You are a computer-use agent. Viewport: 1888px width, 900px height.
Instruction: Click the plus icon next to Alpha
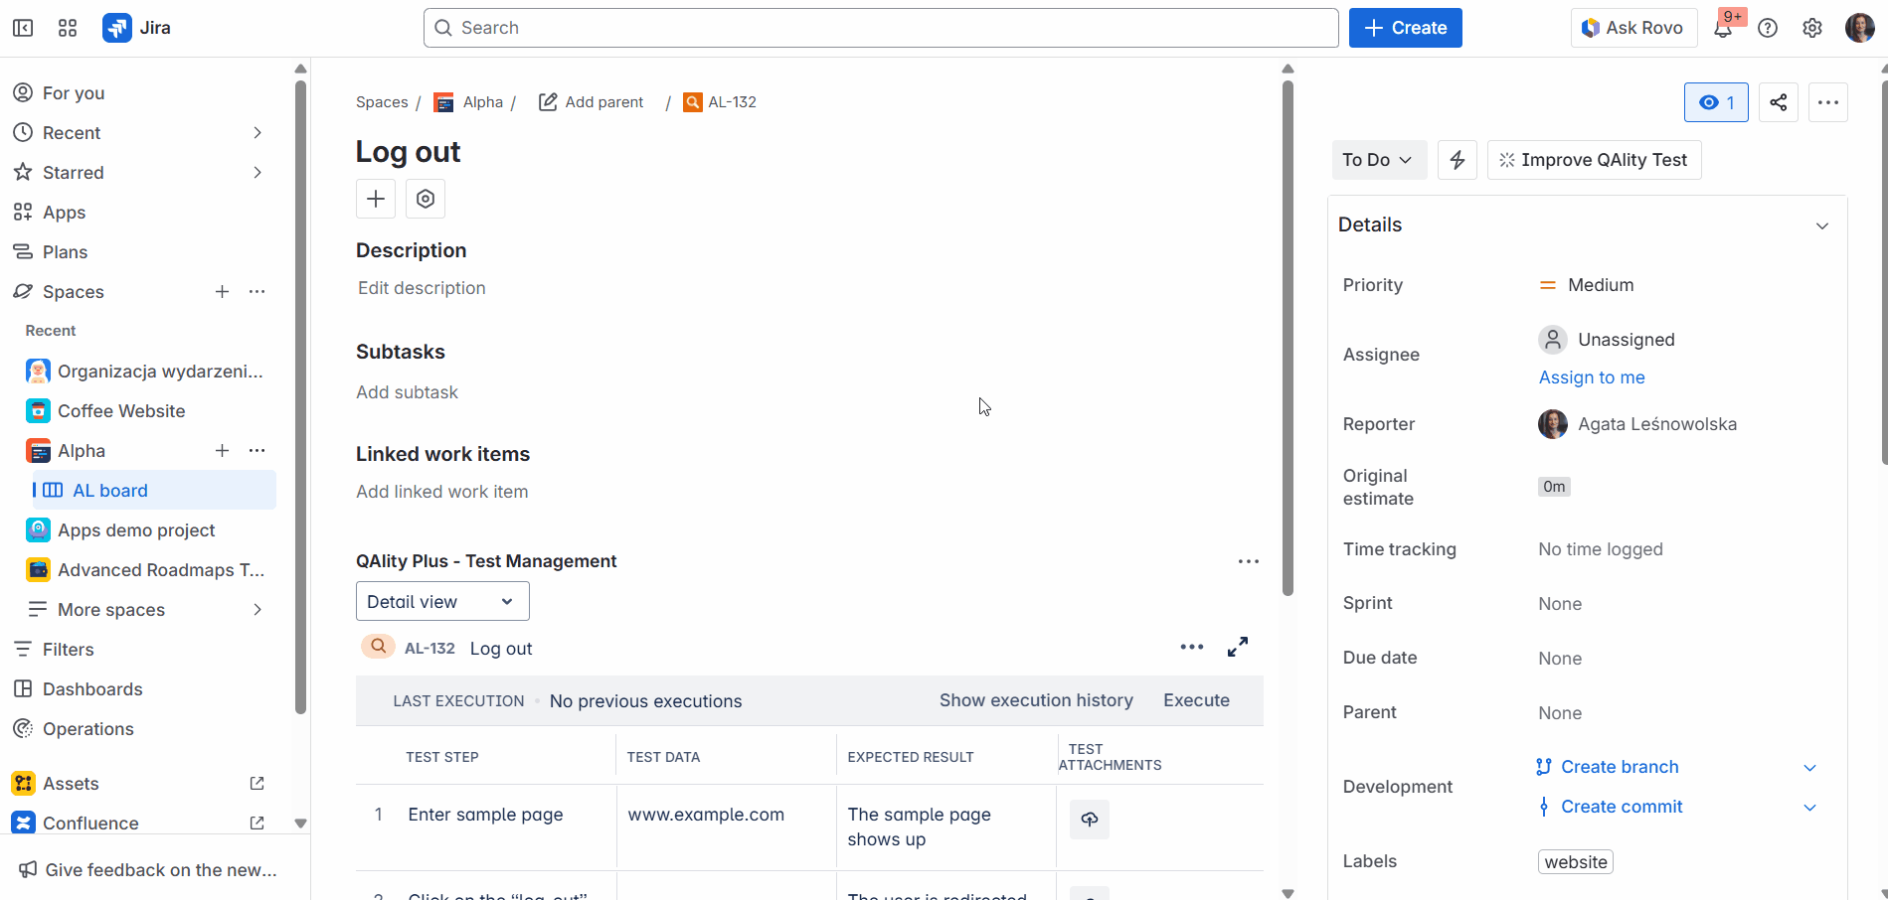pos(223,451)
